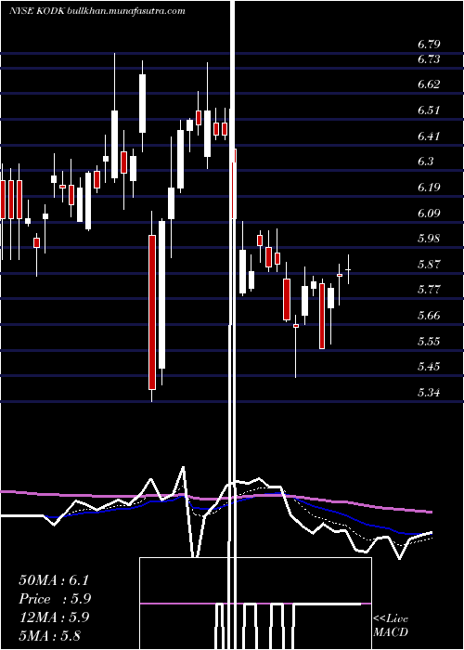Screen dimensions: 464x650
Task: Click the NYSE KODK bullkhan.munafasutra.com title text
Action: point(97,11)
